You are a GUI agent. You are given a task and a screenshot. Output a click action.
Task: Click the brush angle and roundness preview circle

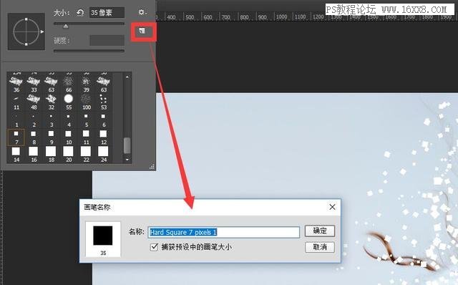tap(26, 32)
